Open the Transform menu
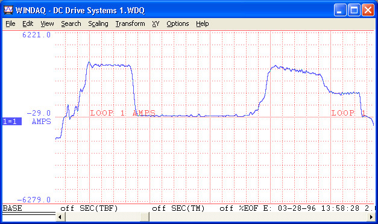 tap(130, 23)
